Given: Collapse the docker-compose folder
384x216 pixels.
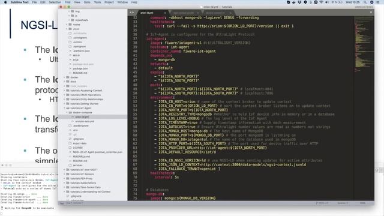Looking at the screenshot, I should [x=67, y=112].
